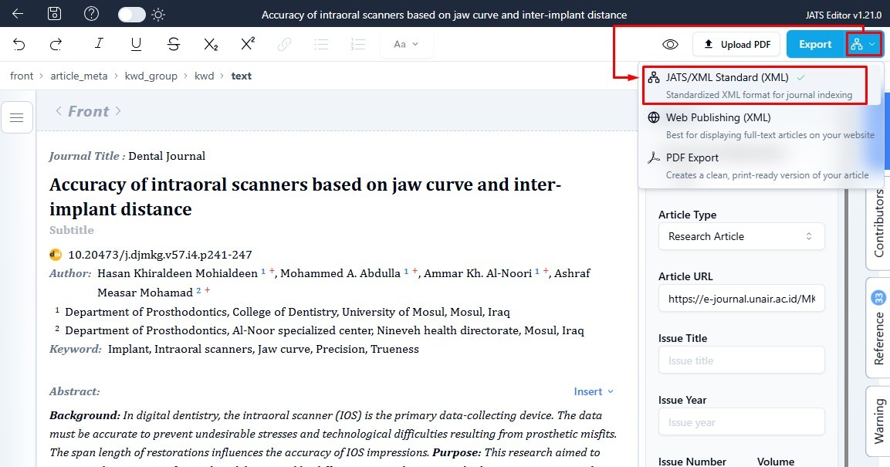This screenshot has height=467, width=890.
Task: Toggle underline formatting
Action: click(x=136, y=45)
